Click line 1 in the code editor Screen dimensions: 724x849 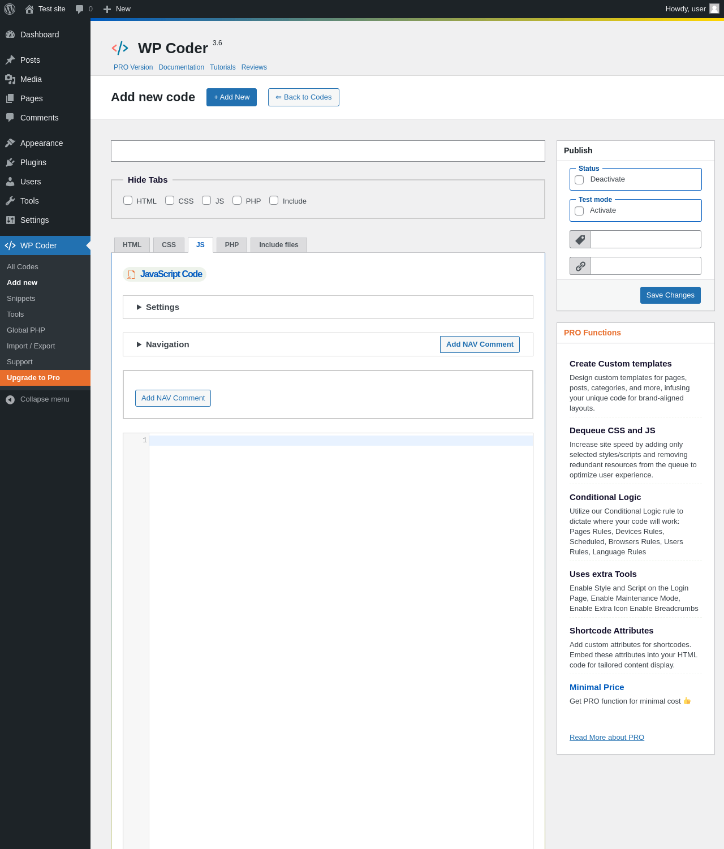coord(341,441)
